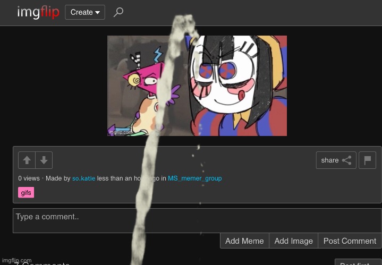
Task: Click the imgflip logo to go home
Action: [37, 12]
